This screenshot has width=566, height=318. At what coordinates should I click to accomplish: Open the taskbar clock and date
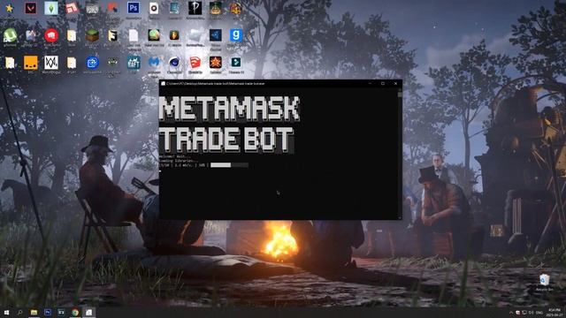coord(555,313)
